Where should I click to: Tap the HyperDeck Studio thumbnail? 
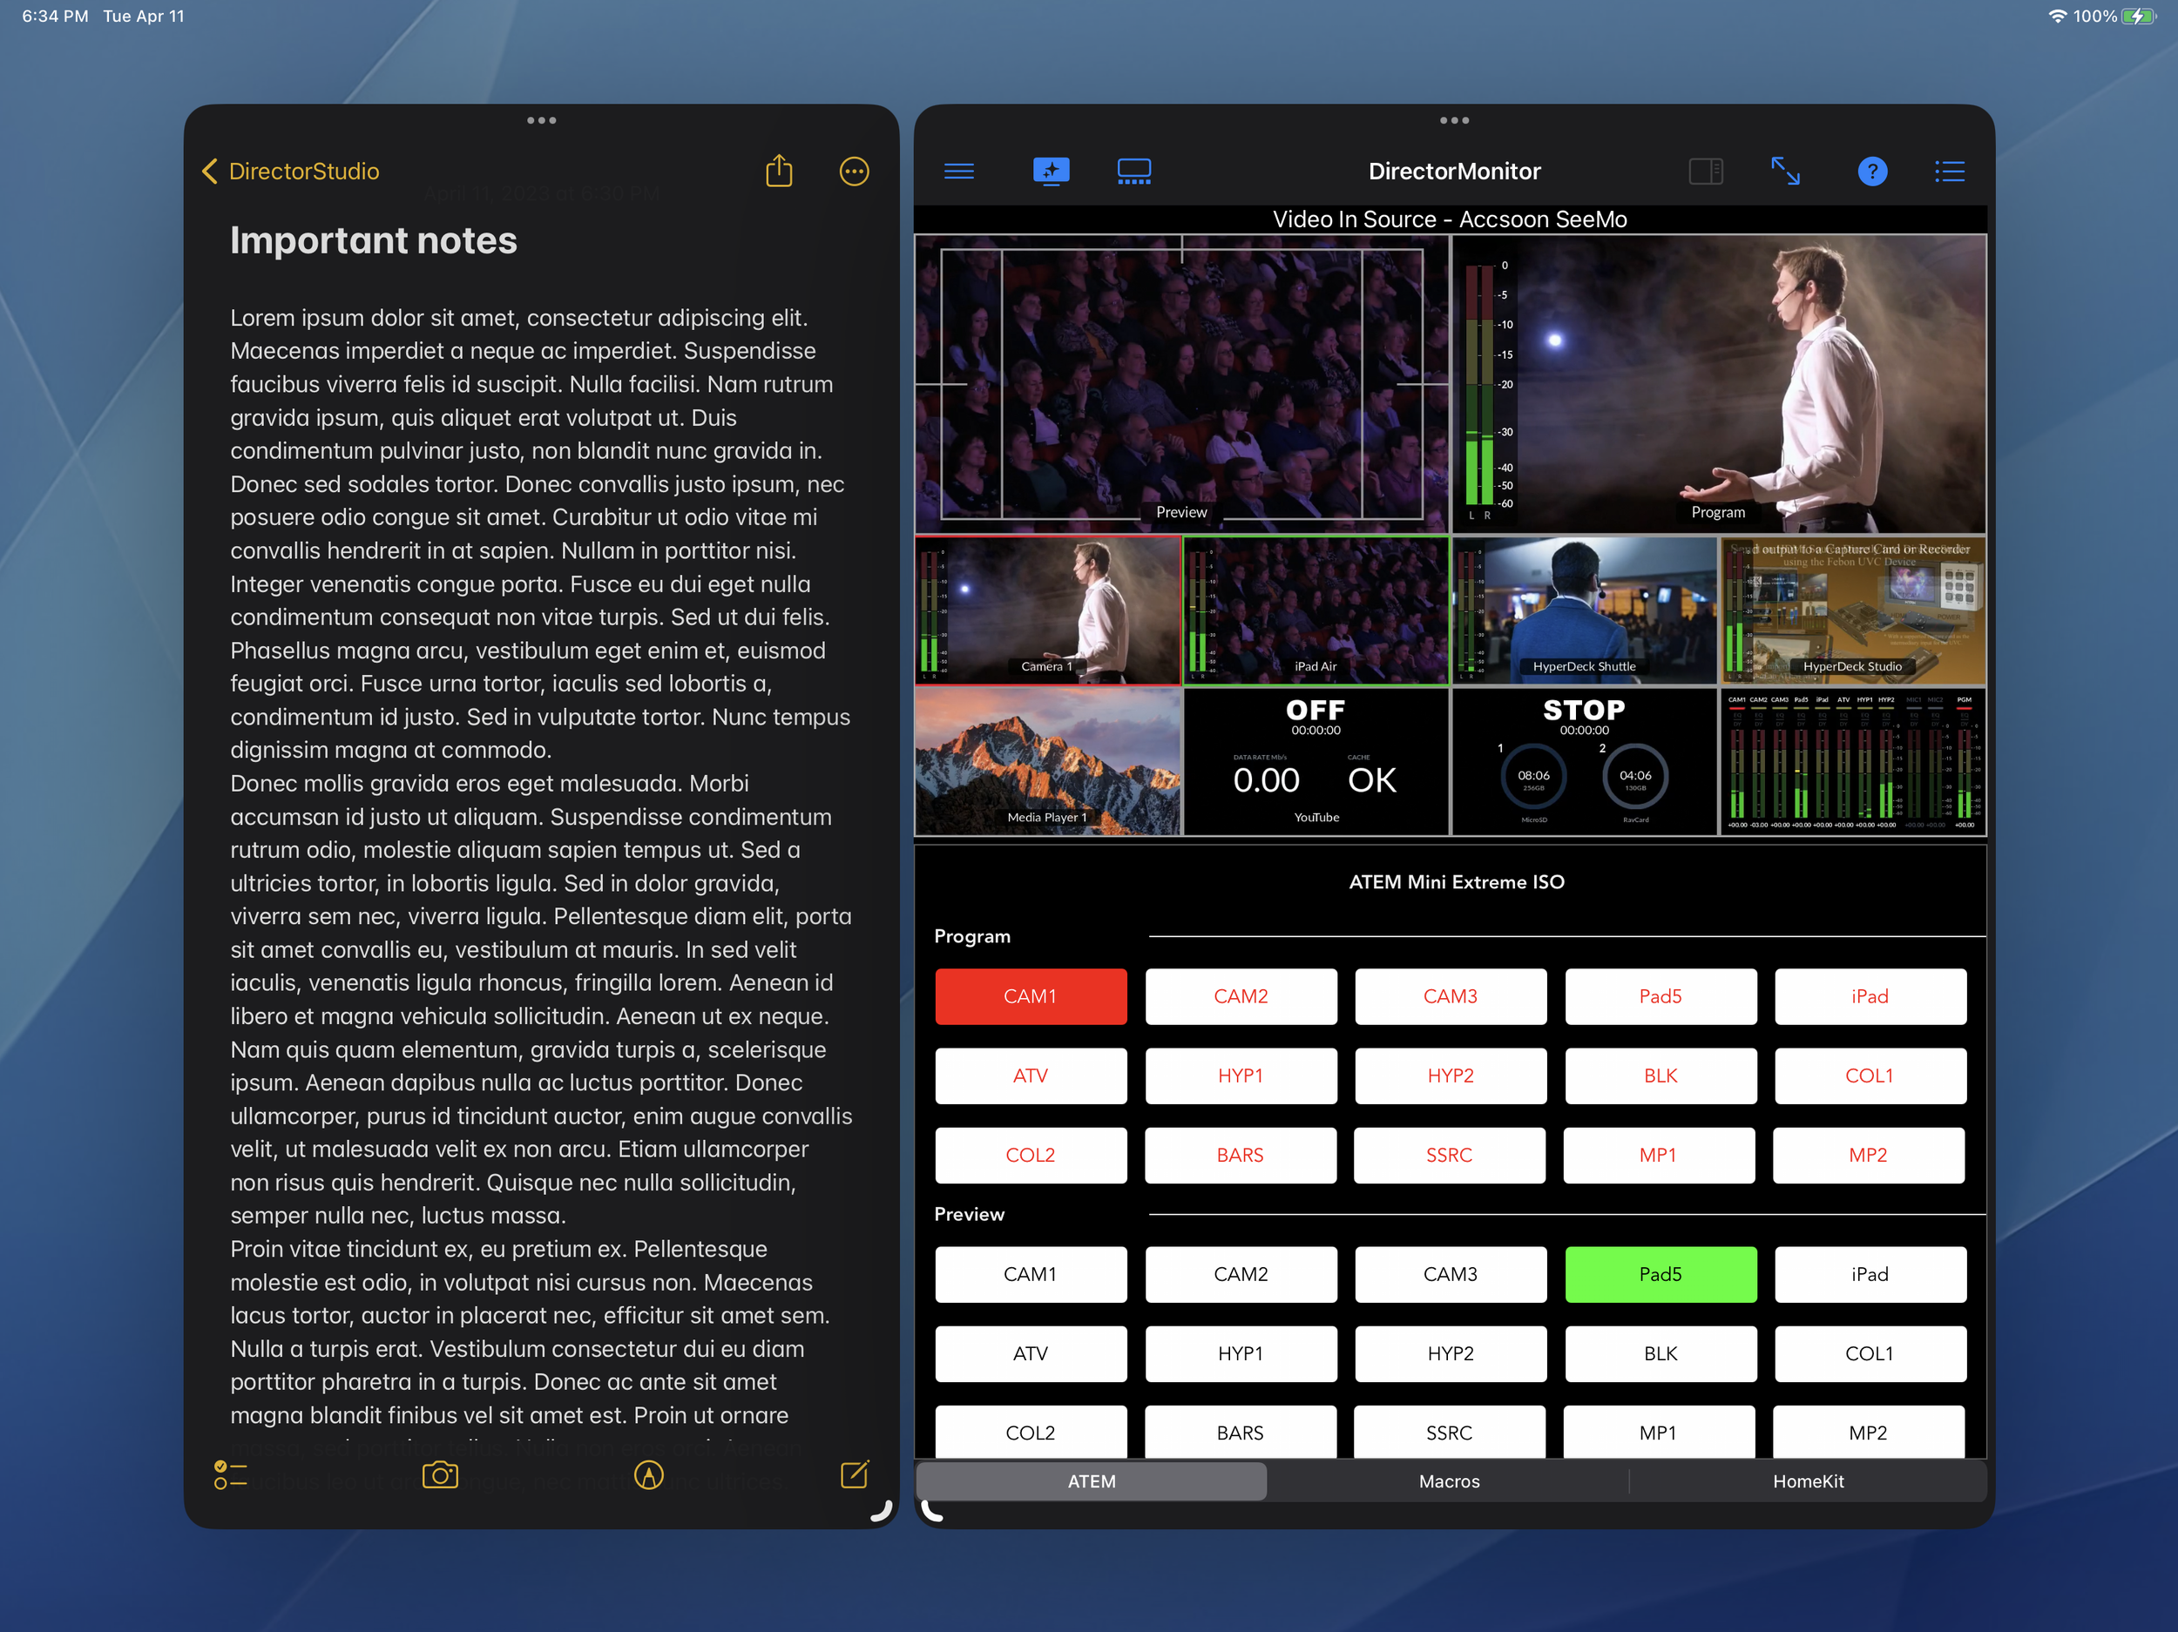click(1853, 610)
